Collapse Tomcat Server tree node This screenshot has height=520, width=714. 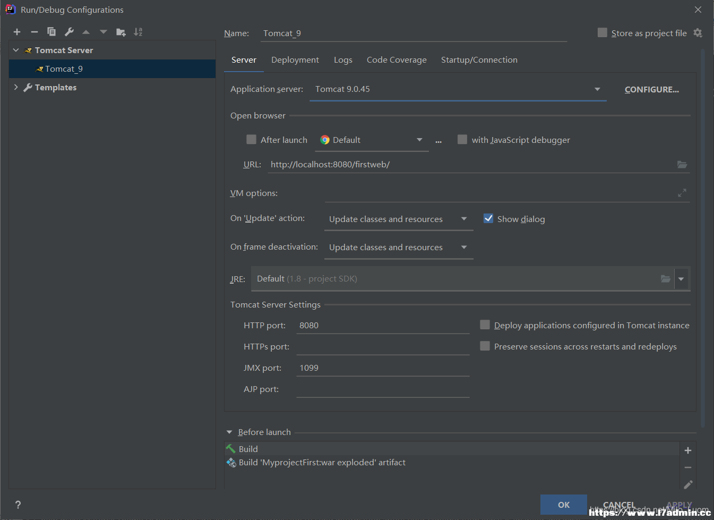click(16, 50)
